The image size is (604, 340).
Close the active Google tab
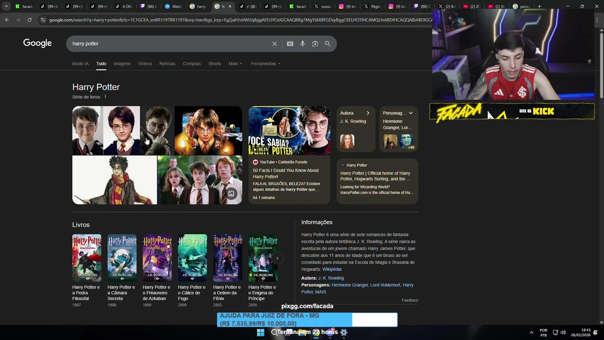(x=230, y=7)
